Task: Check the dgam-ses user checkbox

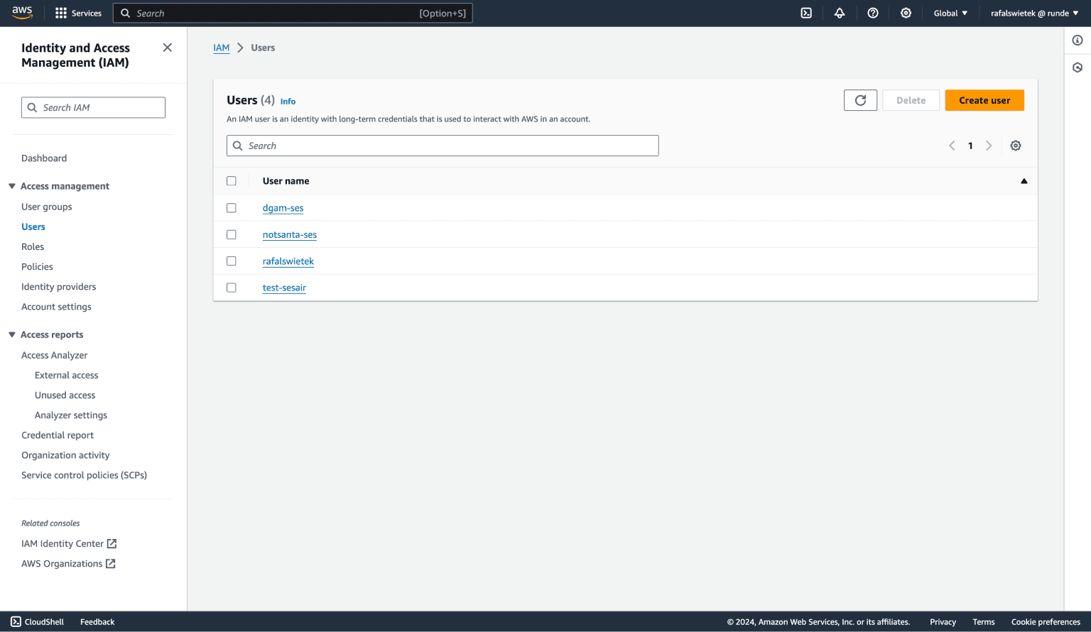Action: [x=232, y=208]
